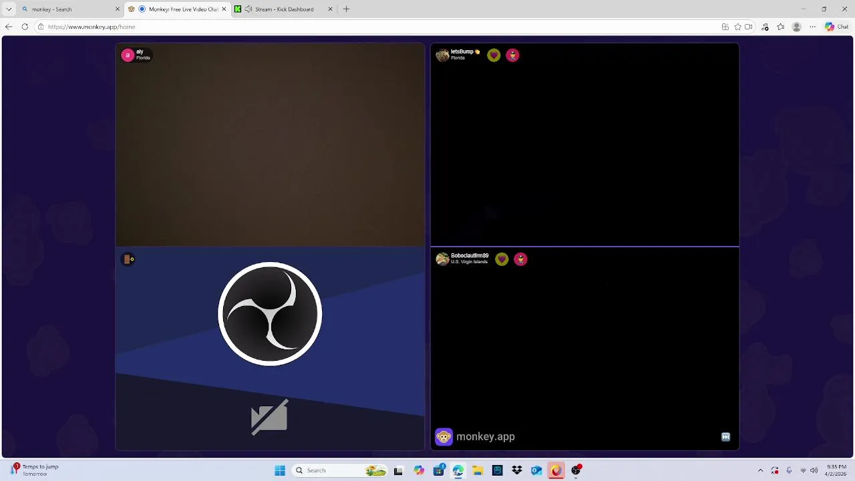The width and height of the screenshot is (855, 481).
Task: Reload the monkey.app page
Action: [25, 27]
